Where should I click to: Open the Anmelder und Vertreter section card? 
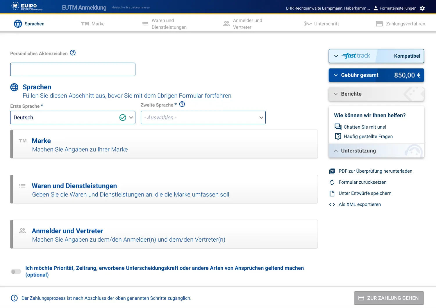[x=164, y=234]
